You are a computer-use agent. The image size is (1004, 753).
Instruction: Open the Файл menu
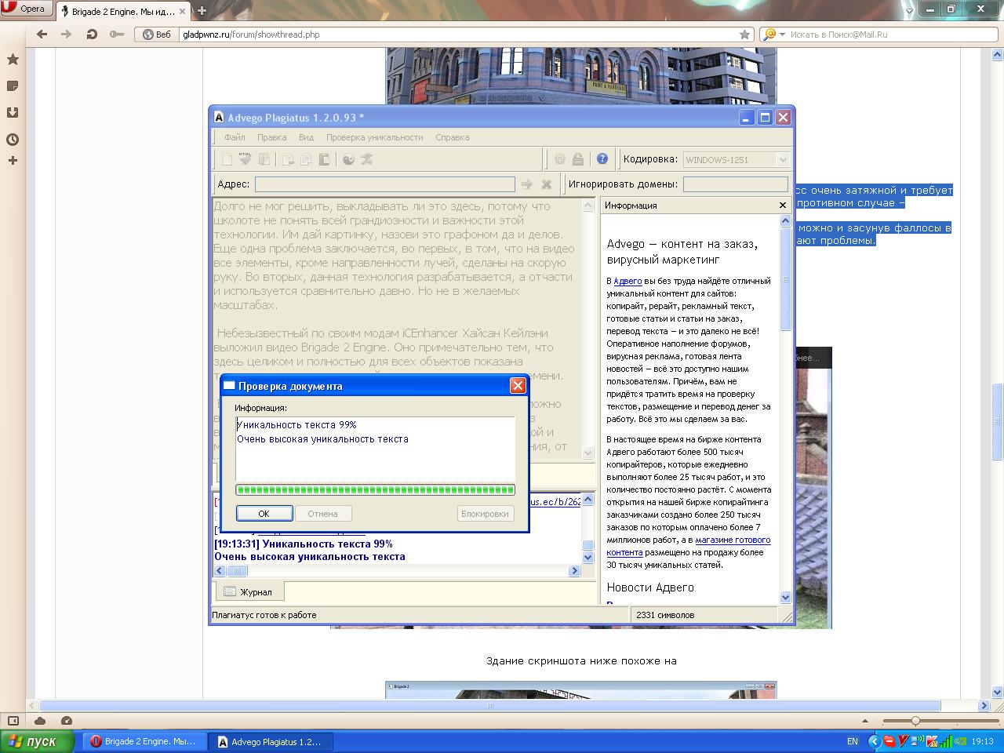tap(235, 137)
